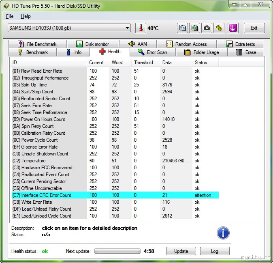Click the Next update progress bar
This screenshot has width=273, height=263.
[117, 251]
